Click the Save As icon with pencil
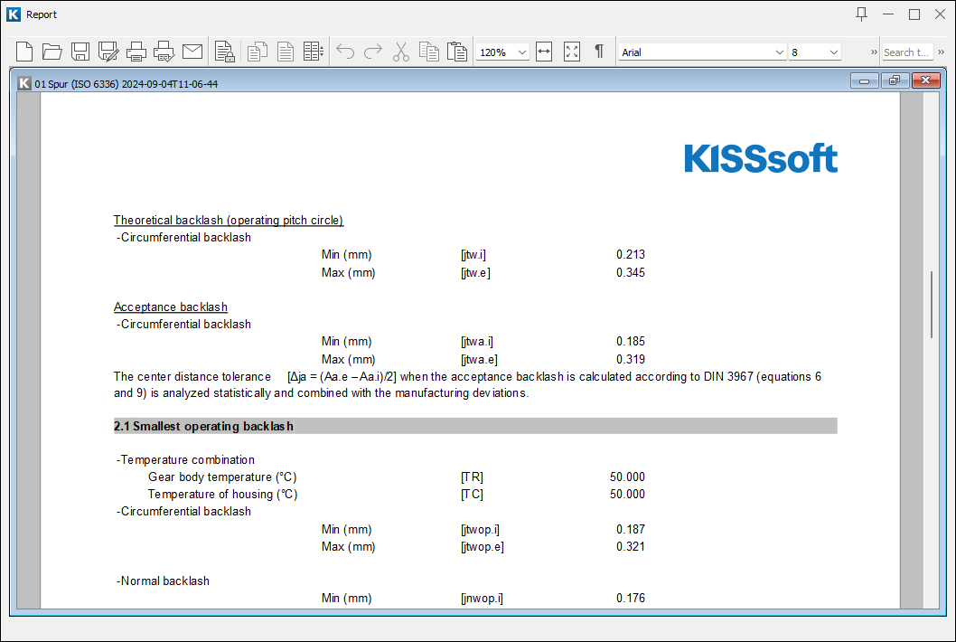 tap(108, 52)
